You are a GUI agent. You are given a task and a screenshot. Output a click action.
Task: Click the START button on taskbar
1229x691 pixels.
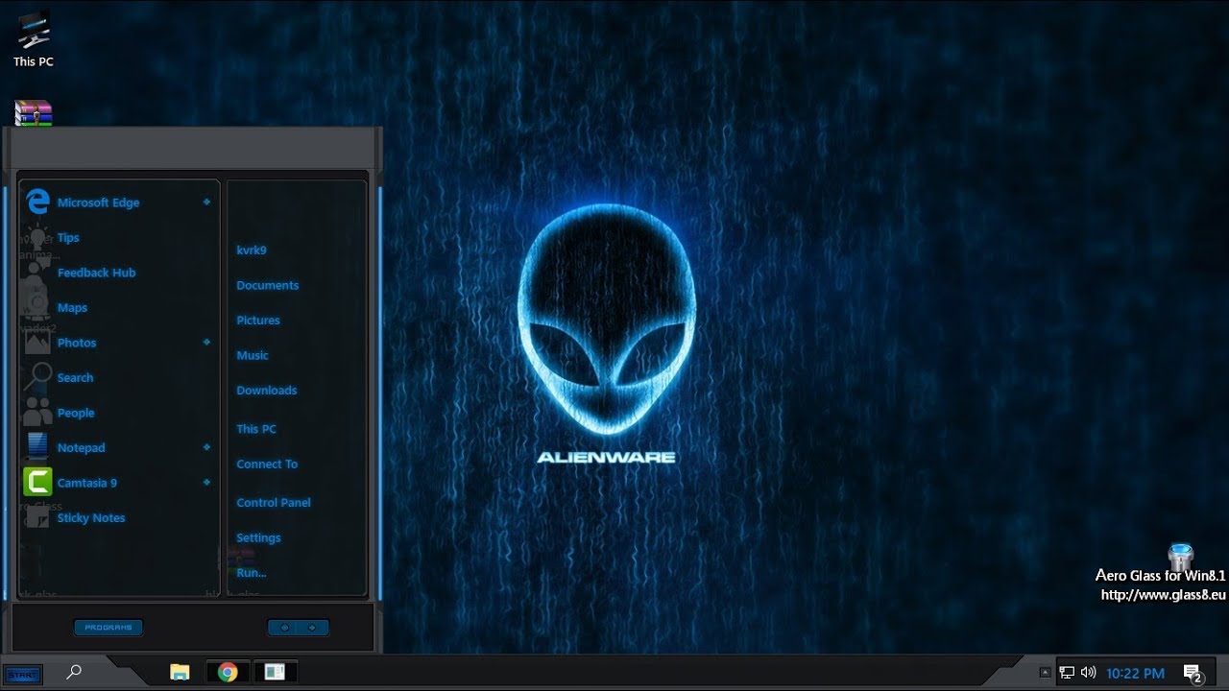click(21, 676)
